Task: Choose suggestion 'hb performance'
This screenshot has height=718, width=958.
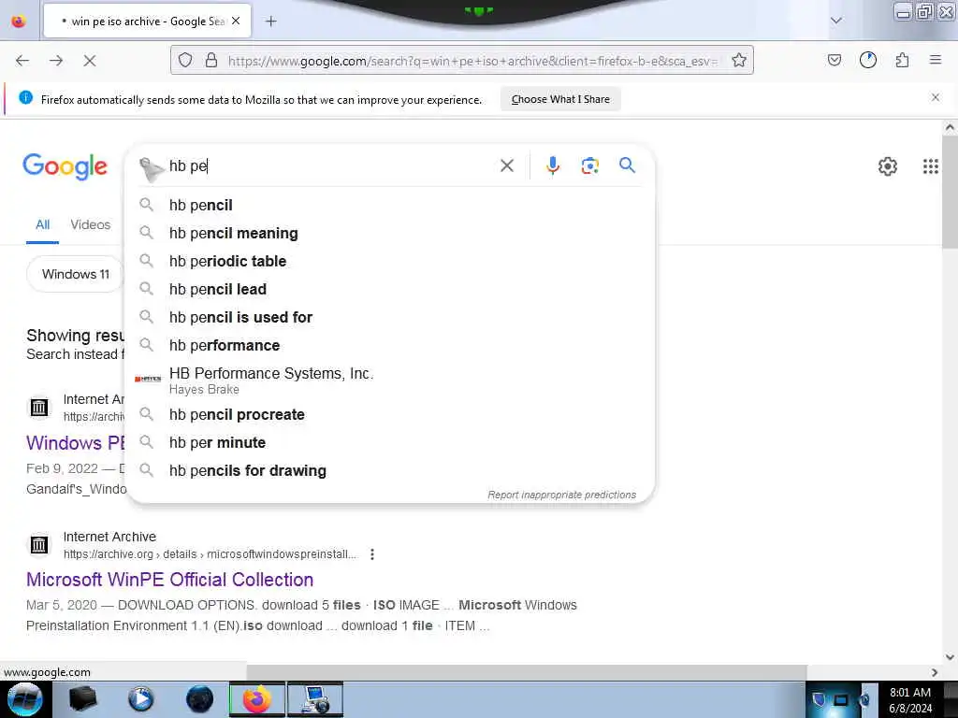Action: click(390, 346)
